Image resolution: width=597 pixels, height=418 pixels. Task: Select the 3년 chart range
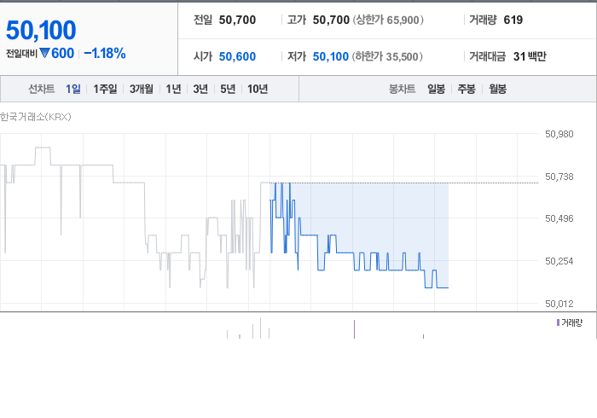point(200,89)
